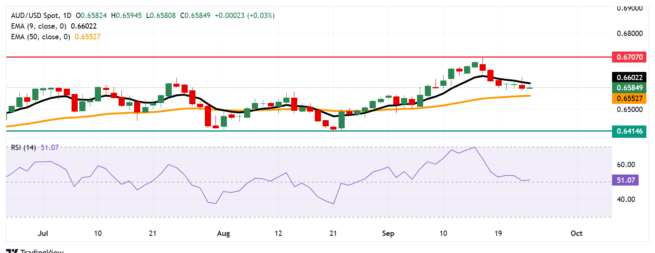Select the green 0.65849 current price tag
This screenshot has width=655, height=253.
(629, 87)
